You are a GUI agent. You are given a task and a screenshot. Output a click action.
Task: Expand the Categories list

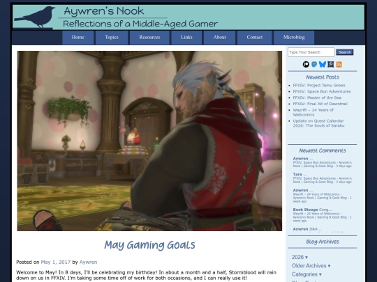point(306,274)
